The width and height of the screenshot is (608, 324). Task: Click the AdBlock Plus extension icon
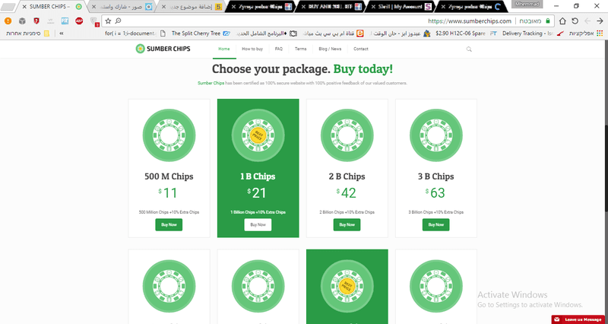[79, 21]
